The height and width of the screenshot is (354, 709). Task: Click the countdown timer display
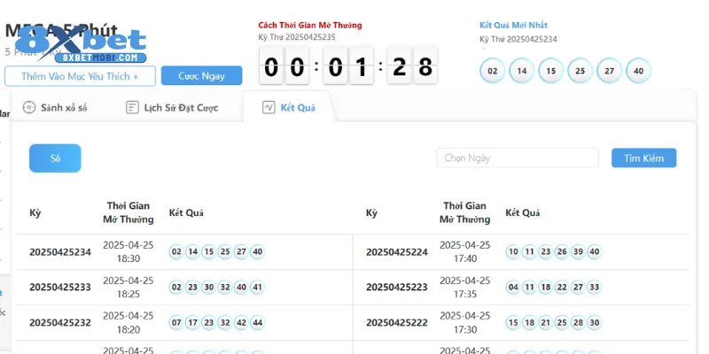(348, 65)
